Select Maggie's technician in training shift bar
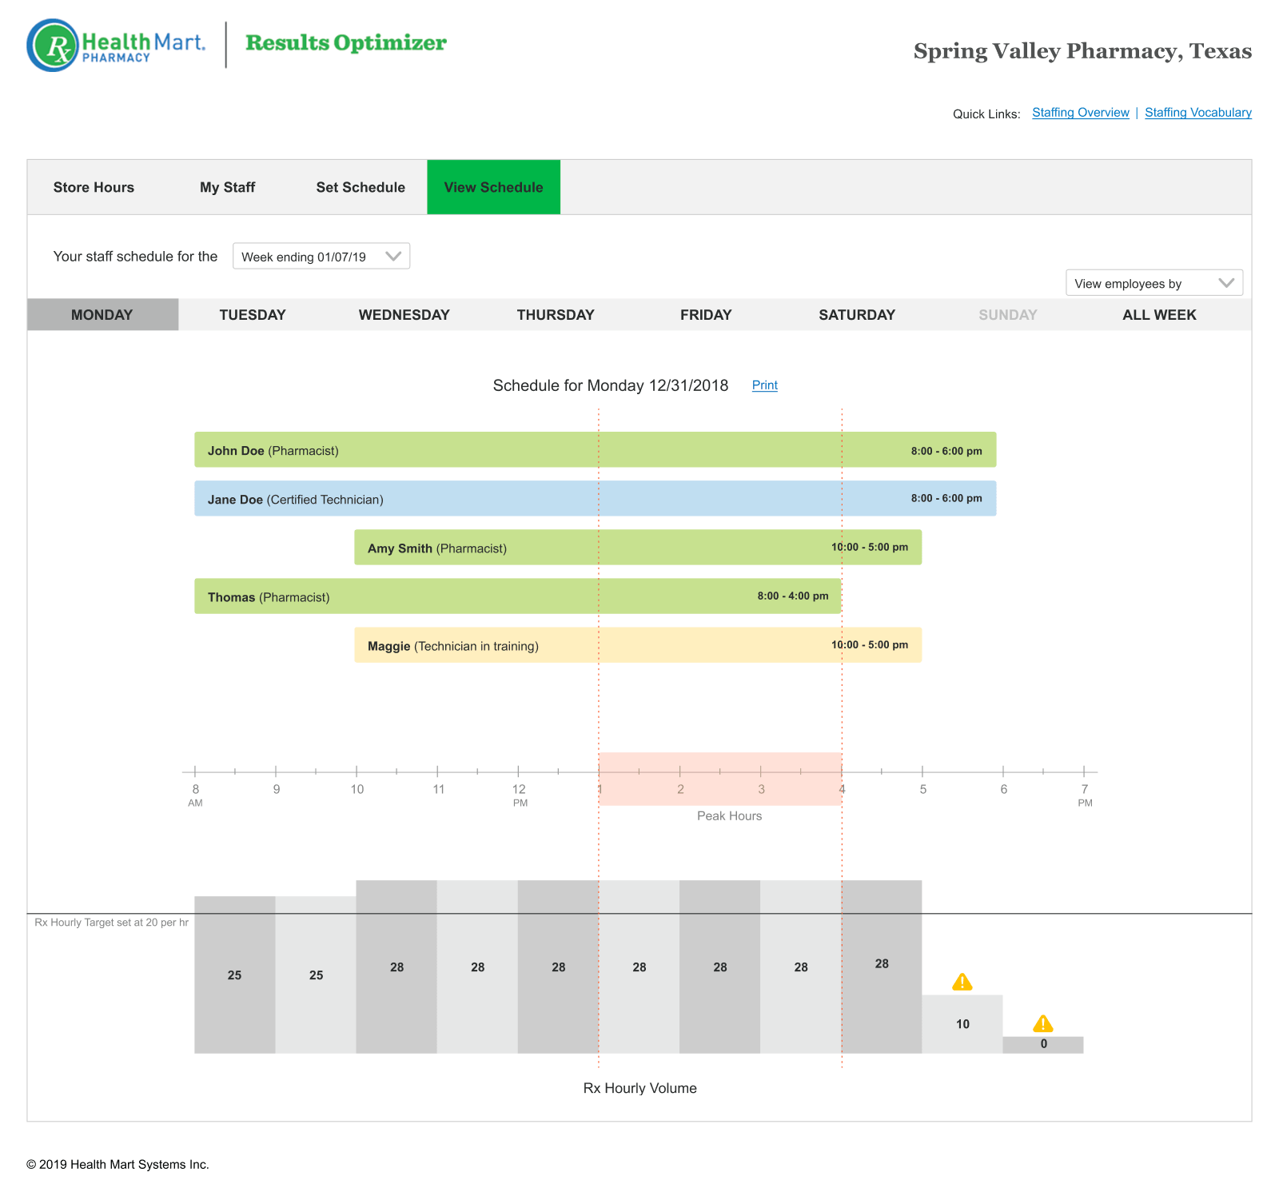The height and width of the screenshot is (1204, 1279). point(638,645)
